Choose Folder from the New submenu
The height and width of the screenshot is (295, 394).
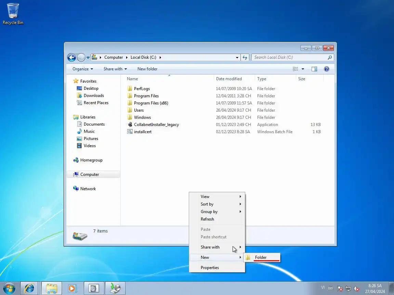pos(262,257)
